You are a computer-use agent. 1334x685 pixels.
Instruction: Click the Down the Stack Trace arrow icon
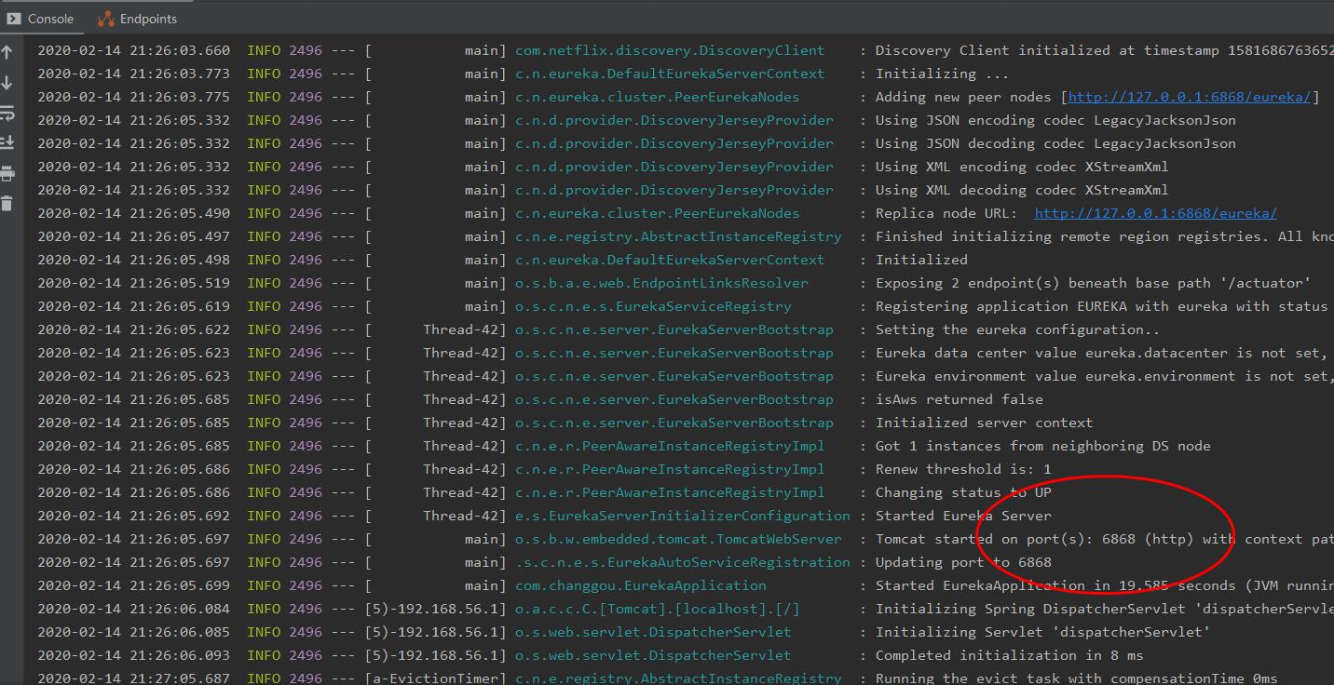(7, 83)
